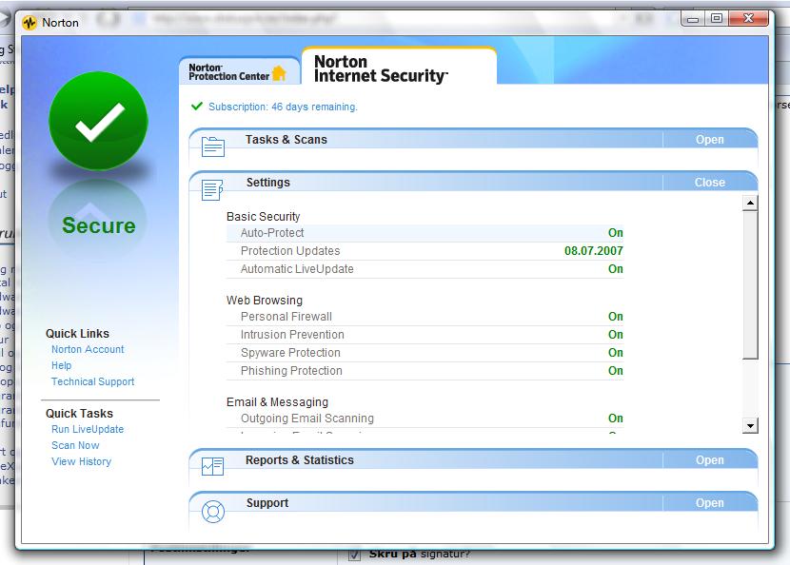This screenshot has width=790, height=565.
Task: Select the Auto-Protect row label
Action: tap(272, 233)
